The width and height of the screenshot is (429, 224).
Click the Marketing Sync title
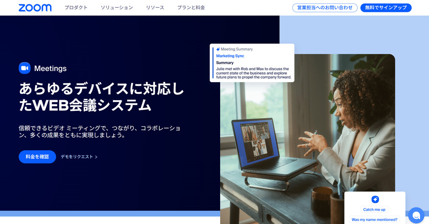(x=230, y=56)
